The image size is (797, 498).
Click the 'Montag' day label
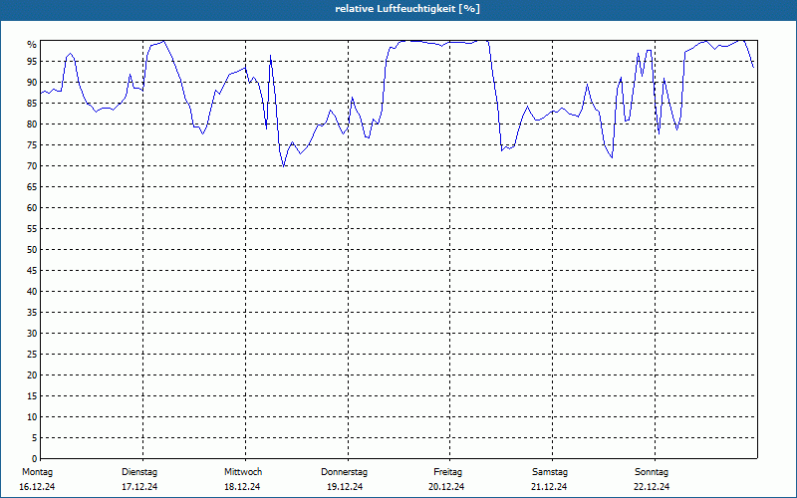(x=37, y=472)
